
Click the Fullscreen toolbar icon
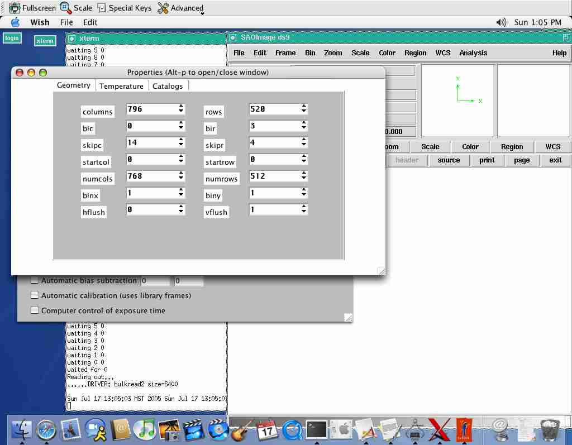(x=32, y=8)
